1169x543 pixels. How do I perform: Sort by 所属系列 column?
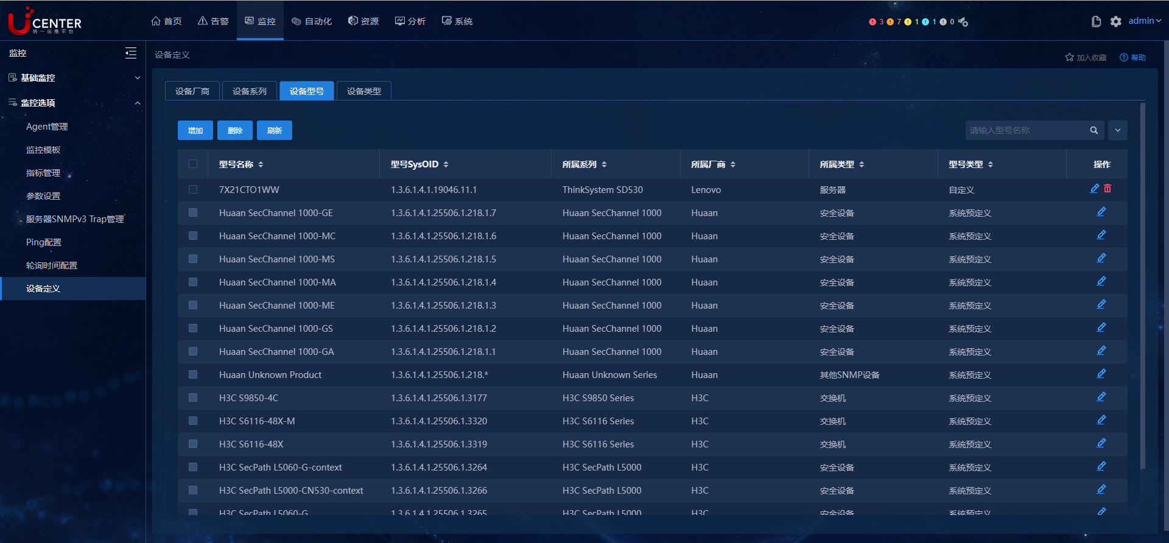click(x=604, y=164)
